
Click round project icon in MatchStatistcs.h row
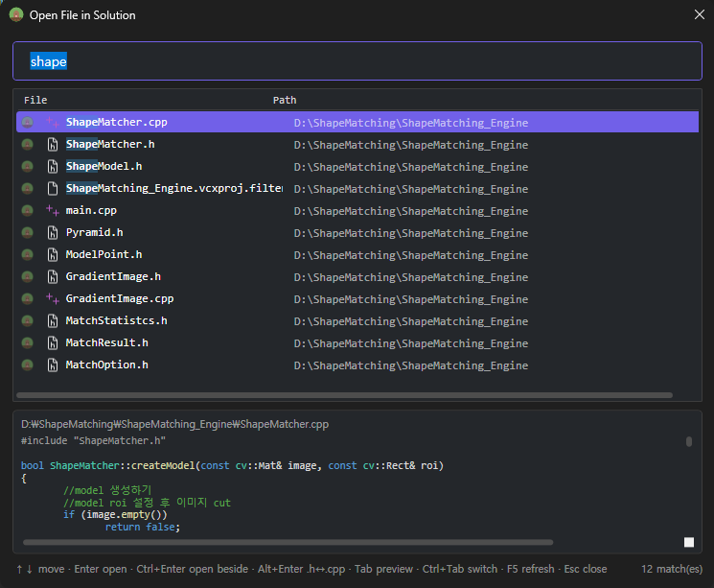coord(28,321)
